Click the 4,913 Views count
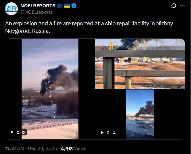The image size is (191, 154). (x=73, y=148)
